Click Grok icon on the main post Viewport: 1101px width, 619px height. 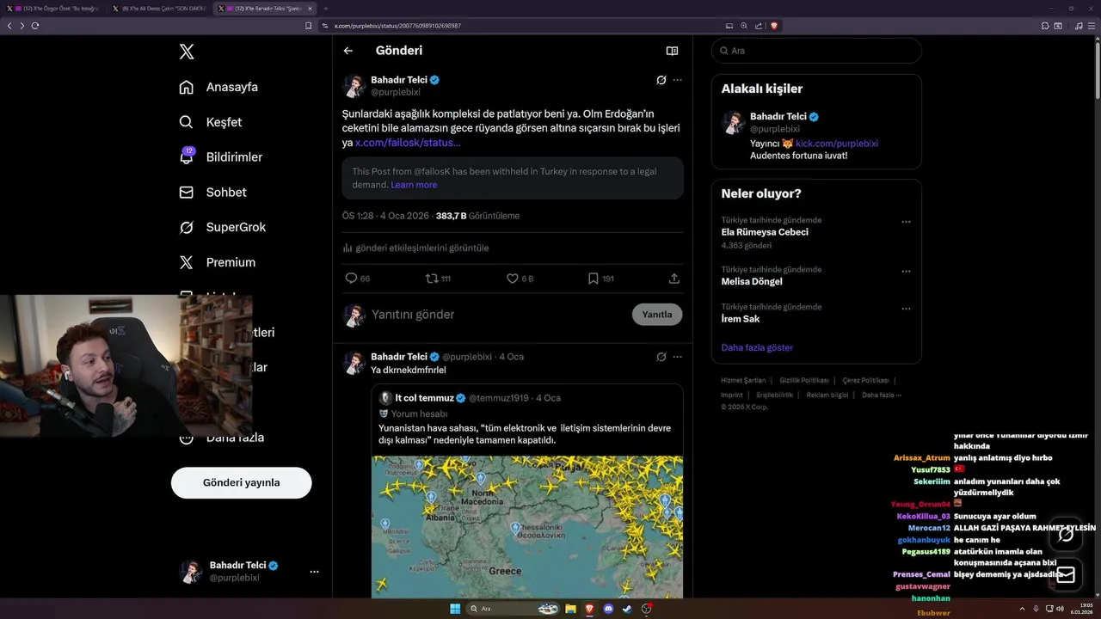pos(661,80)
